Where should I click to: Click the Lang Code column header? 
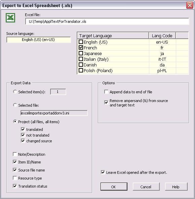click(x=162, y=36)
